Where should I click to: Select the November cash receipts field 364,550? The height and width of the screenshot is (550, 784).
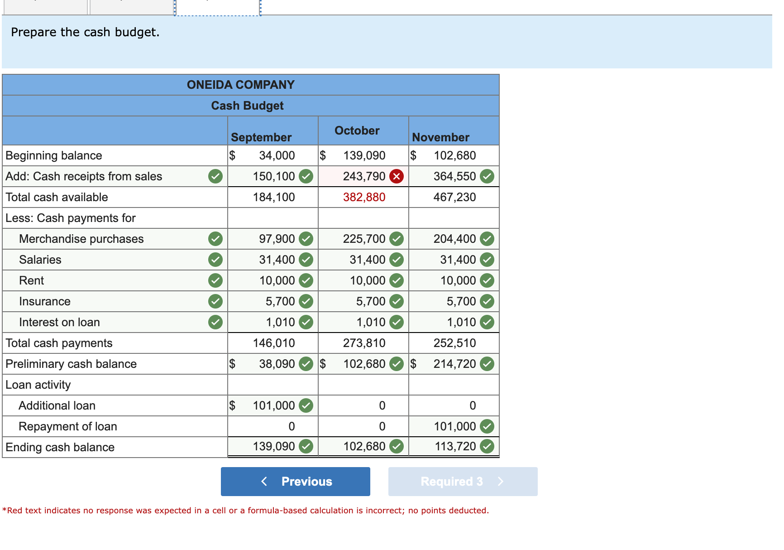point(454,176)
